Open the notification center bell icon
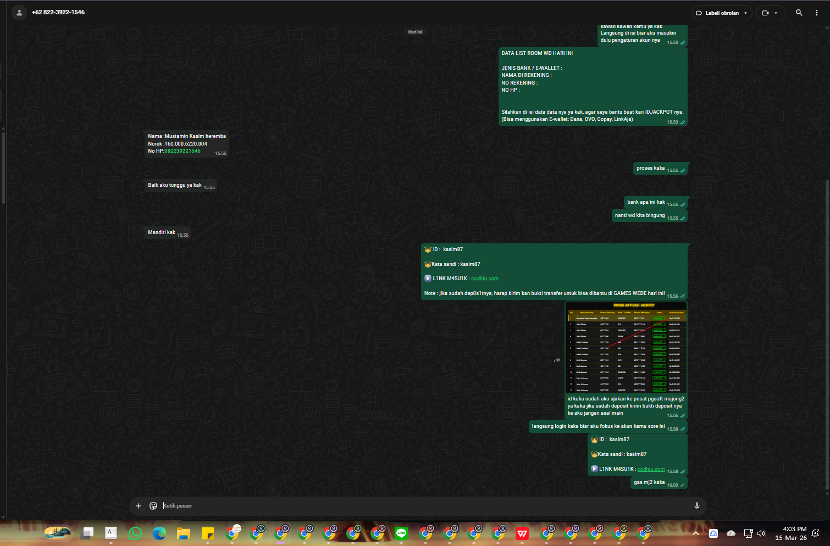This screenshot has width=830, height=546. (816, 533)
